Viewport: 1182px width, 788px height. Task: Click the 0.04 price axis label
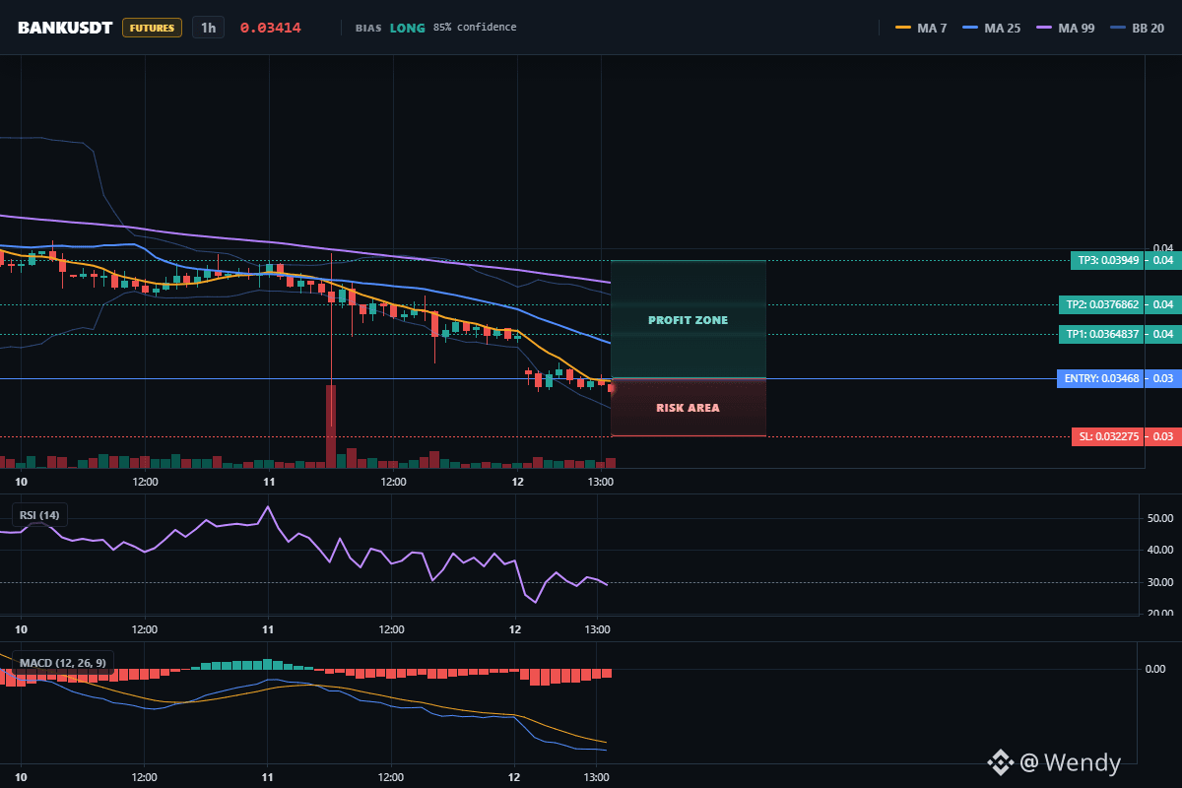point(1162,248)
